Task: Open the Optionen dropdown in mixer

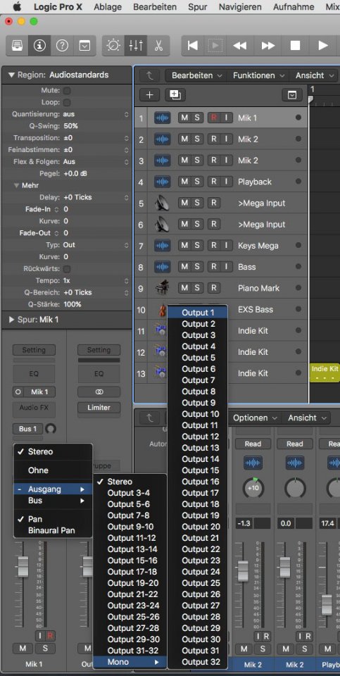Action: pyautogui.click(x=255, y=418)
